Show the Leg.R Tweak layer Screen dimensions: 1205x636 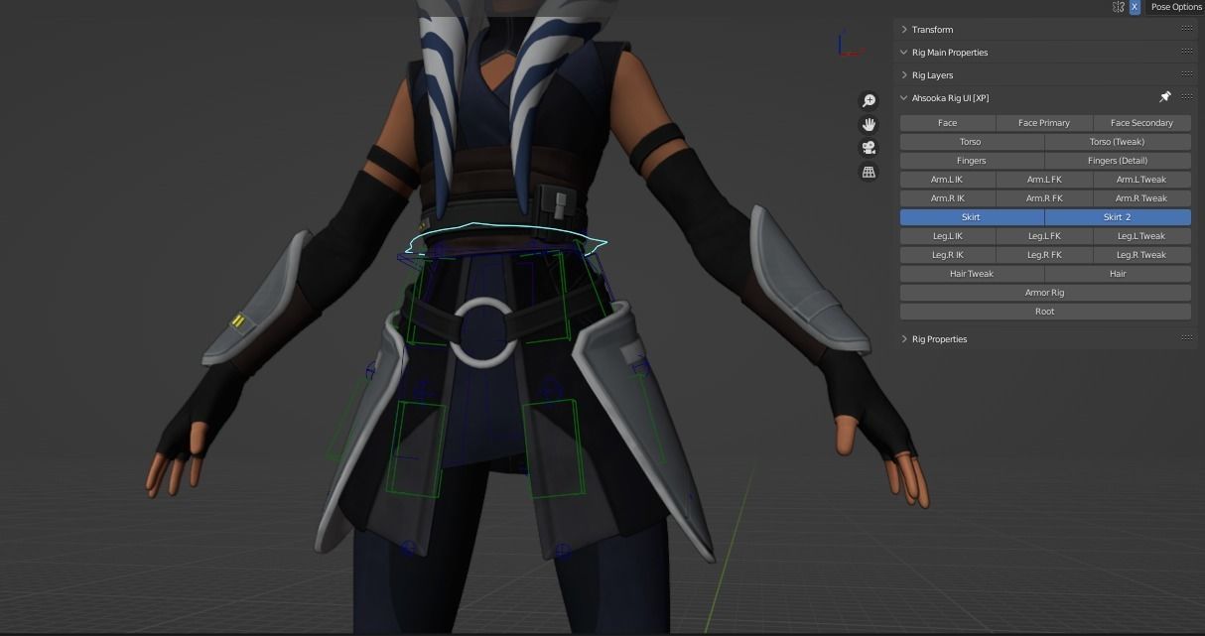click(x=1142, y=255)
